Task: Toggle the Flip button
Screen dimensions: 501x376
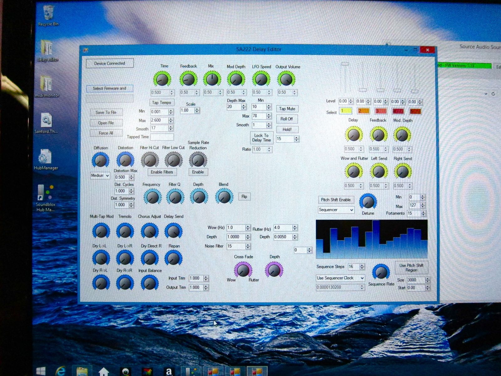Action: 244,196
